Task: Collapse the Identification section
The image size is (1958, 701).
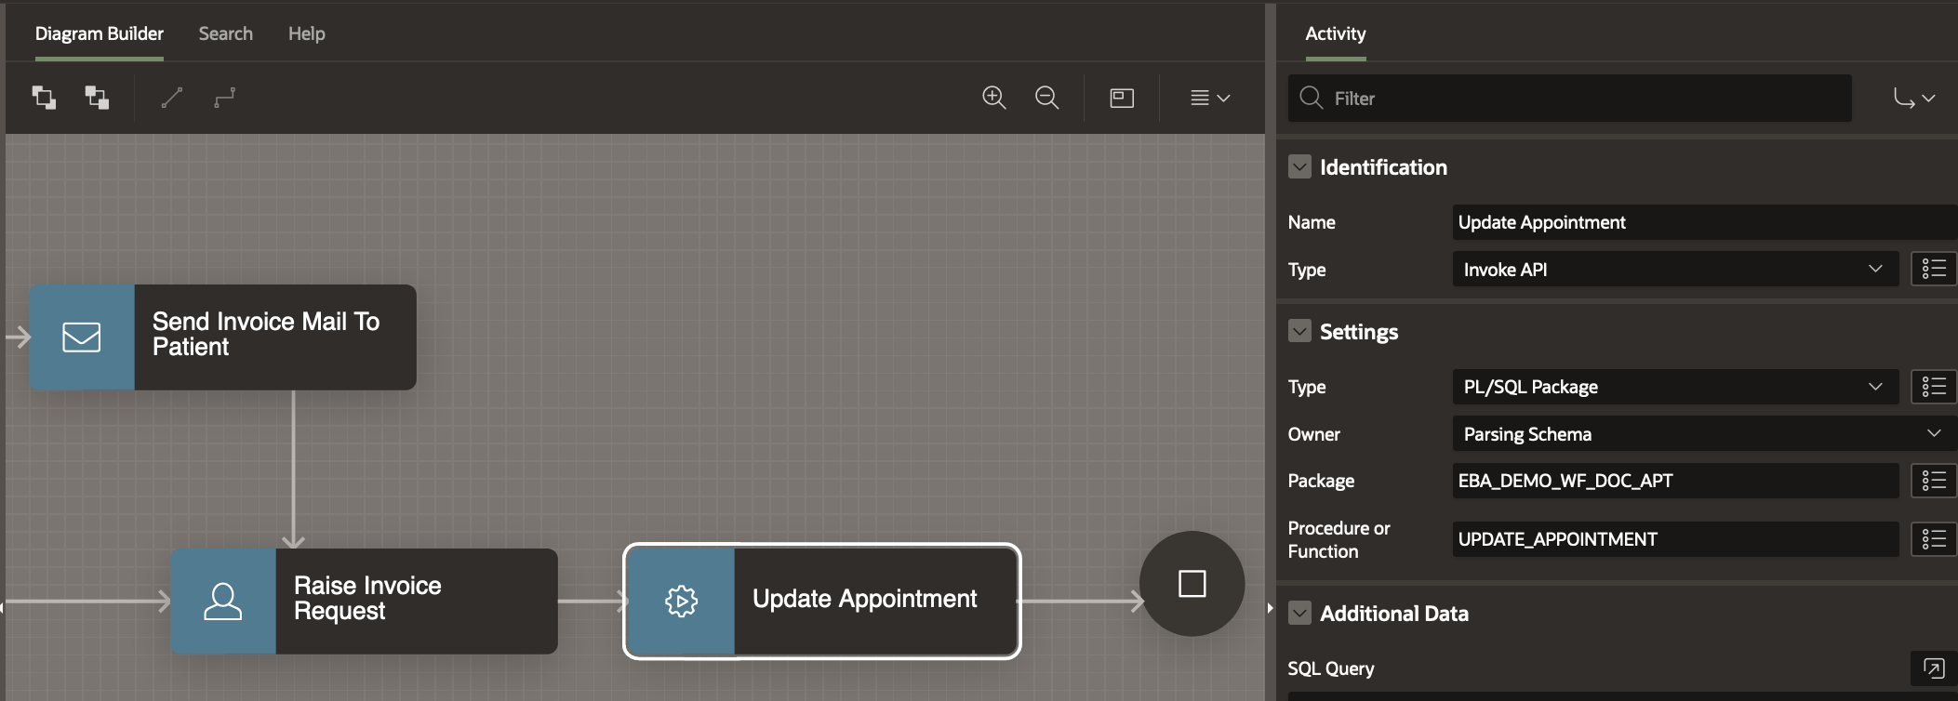Action: (x=1299, y=167)
